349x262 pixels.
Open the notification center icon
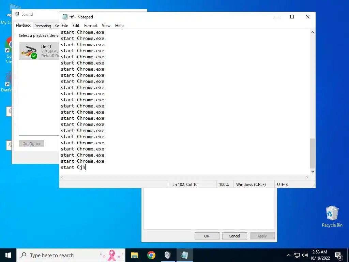[x=338, y=256]
